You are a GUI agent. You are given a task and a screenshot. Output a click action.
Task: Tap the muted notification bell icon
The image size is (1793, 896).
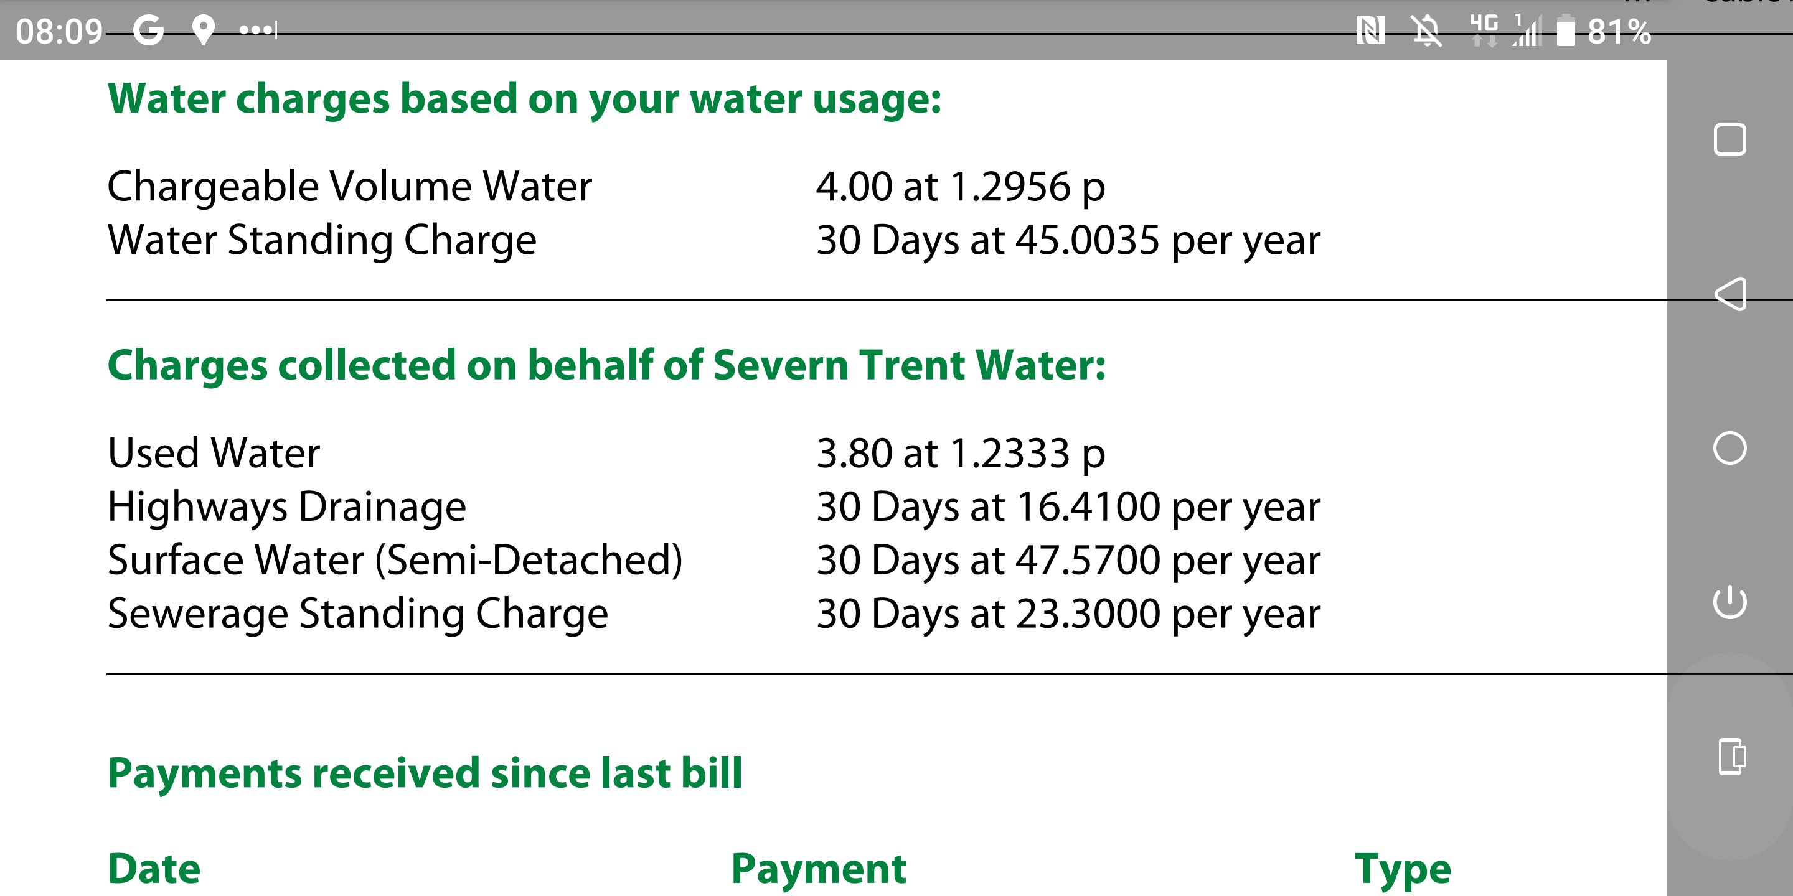click(1426, 30)
